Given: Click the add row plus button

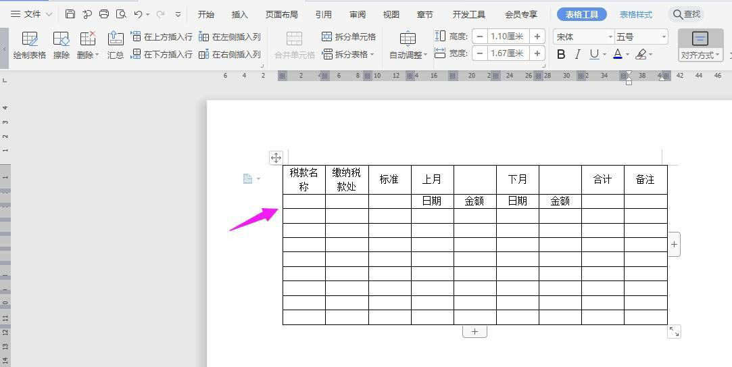Looking at the screenshot, I should 474,331.
